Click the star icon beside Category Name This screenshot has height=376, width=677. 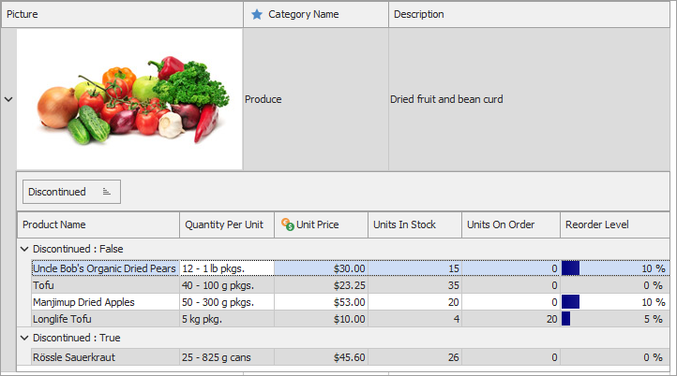[257, 15]
